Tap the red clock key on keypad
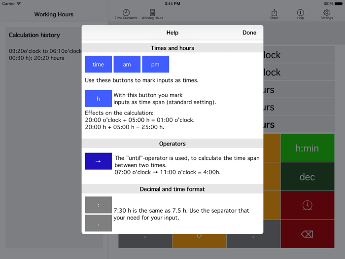This screenshot has width=345, height=259. [x=308, y=205]
